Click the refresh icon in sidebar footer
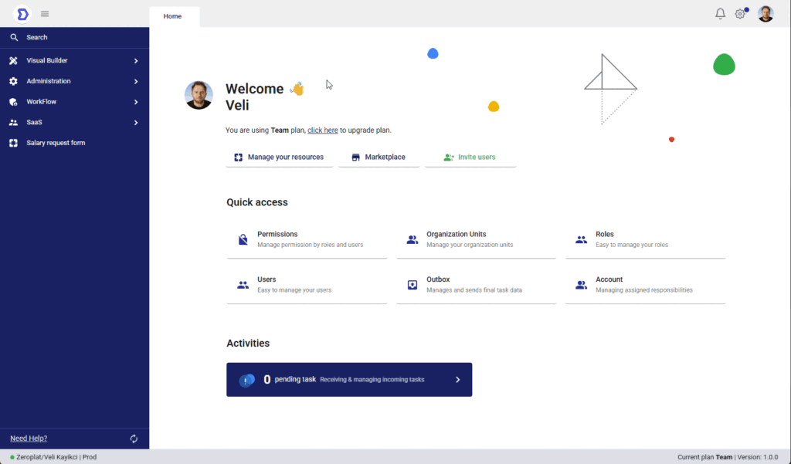The height and width of the screenshot is (464, 791). click(134, 439)
